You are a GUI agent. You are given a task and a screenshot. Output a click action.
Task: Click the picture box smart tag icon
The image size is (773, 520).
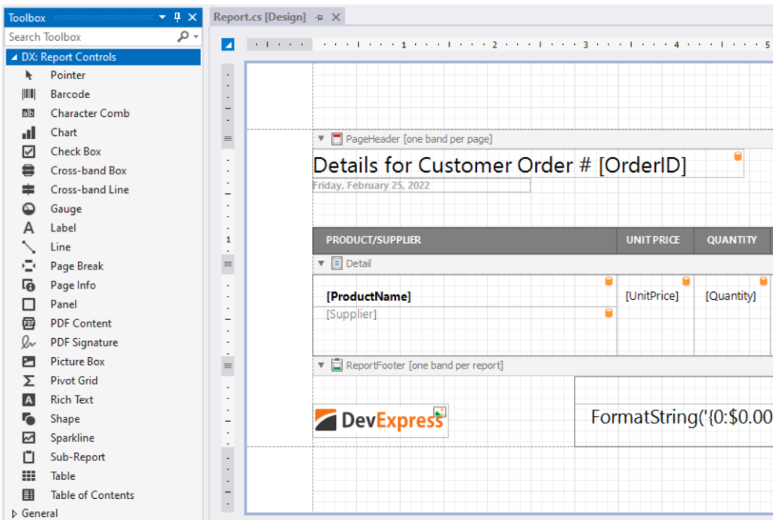coord(440,412)
